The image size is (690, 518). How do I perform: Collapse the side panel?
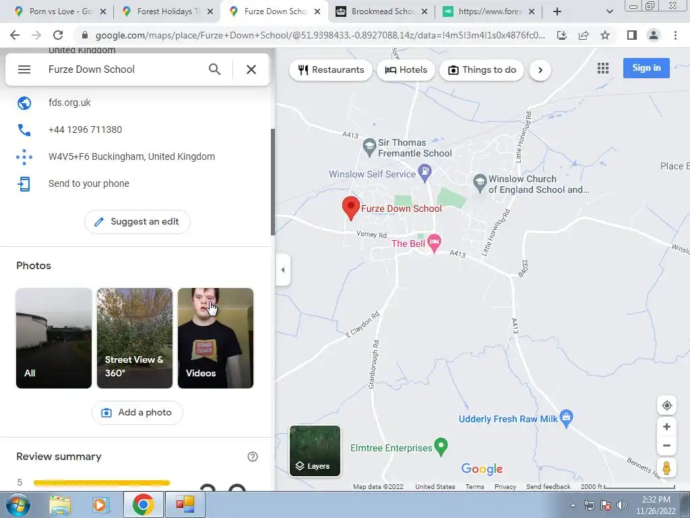coord(282,270)
